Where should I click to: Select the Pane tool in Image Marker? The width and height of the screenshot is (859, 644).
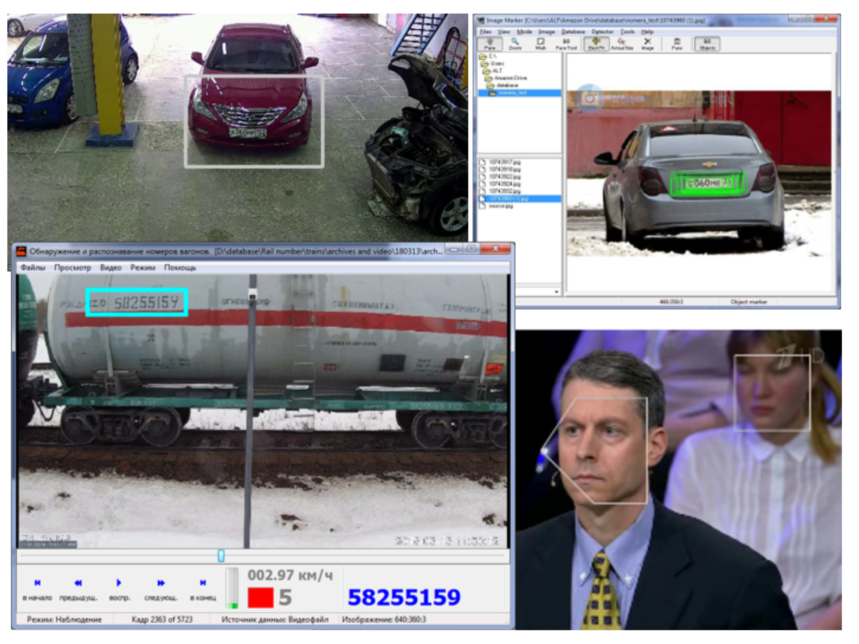coord(490,43)
